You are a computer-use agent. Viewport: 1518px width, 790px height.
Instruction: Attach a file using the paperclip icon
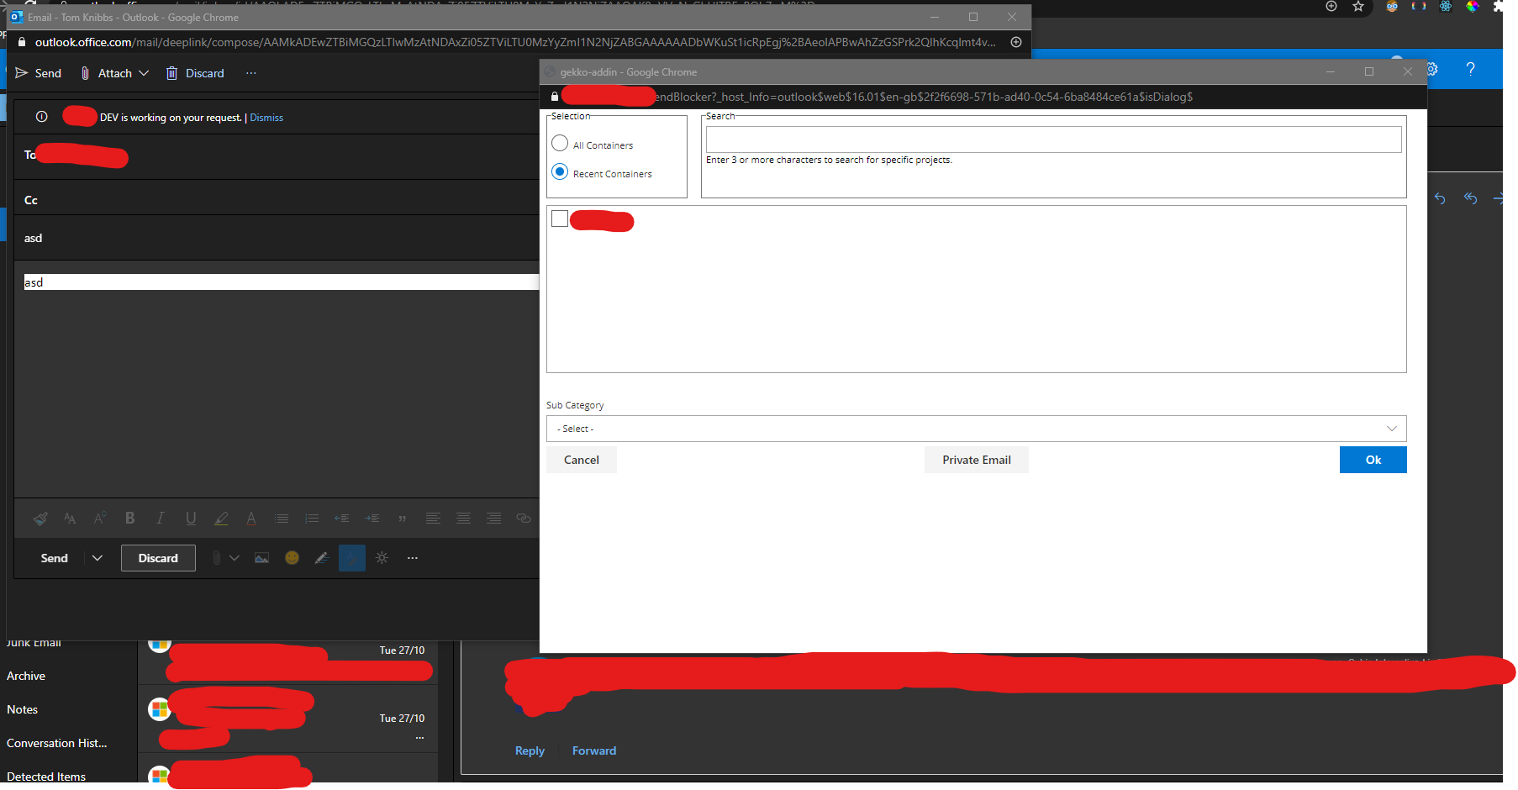coord(217,557)
